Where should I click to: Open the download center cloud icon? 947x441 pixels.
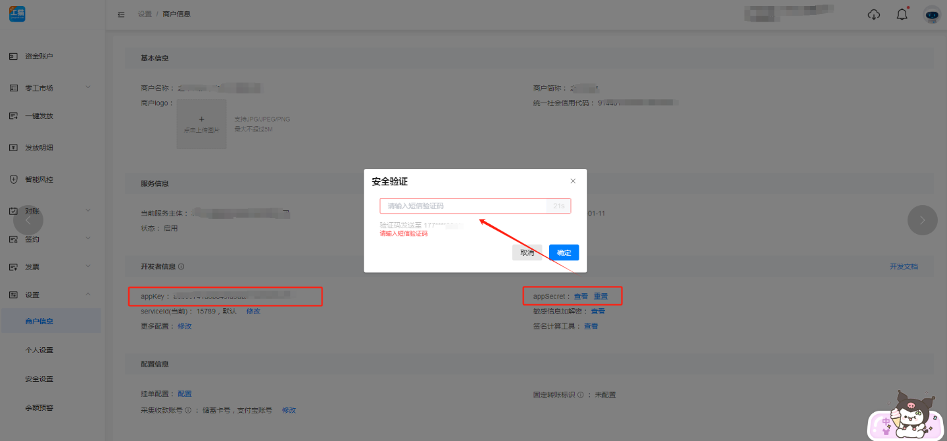(874, 14)
